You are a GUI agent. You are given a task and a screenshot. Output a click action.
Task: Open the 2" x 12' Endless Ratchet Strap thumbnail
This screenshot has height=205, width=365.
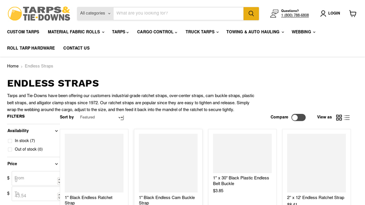[x=316, y=163]
